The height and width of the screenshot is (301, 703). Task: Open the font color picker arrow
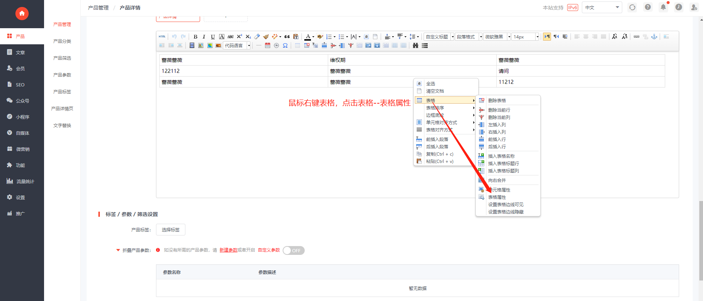[x=313, y=37]
